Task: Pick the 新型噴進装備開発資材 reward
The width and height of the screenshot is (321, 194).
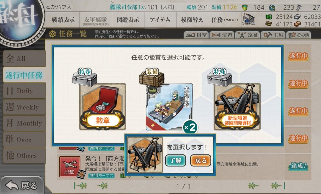Action: 237,106
